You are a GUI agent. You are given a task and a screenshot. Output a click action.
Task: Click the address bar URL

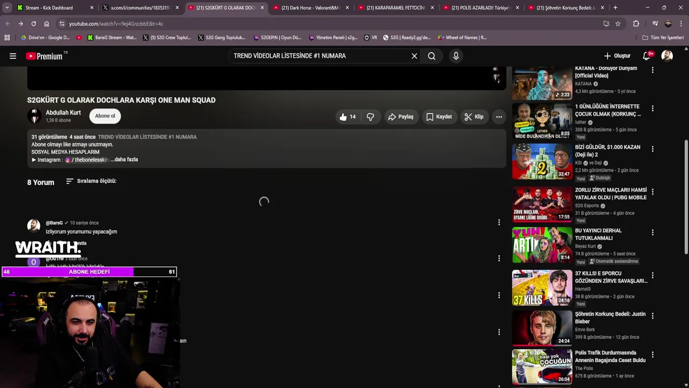click(116, 24)
